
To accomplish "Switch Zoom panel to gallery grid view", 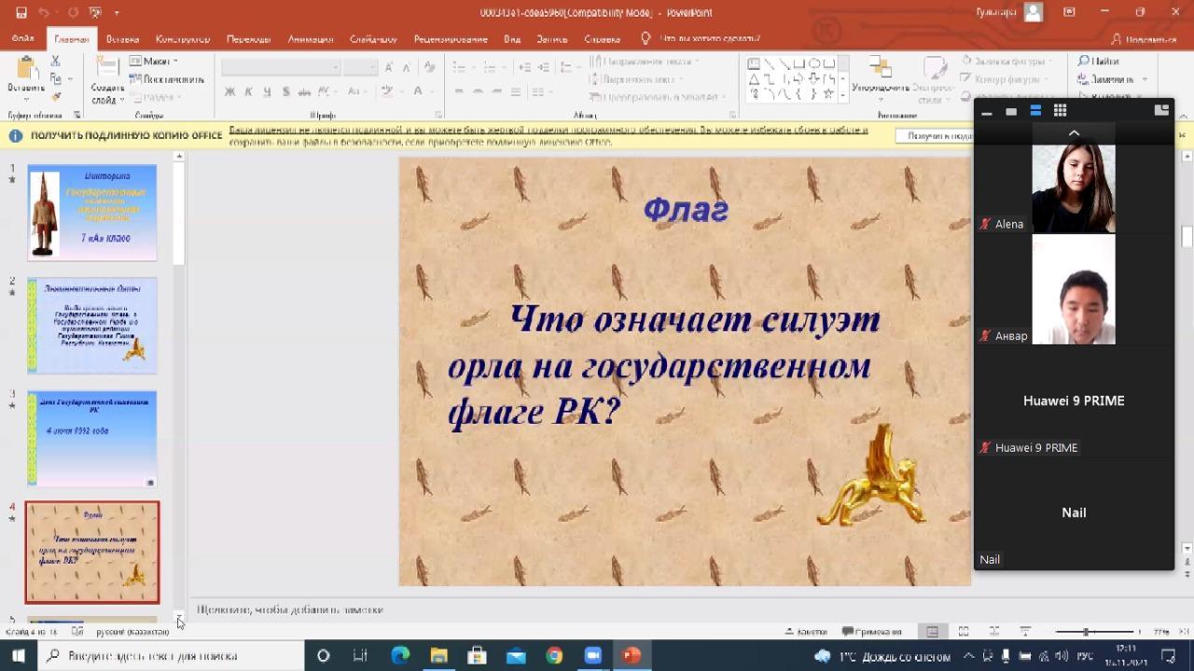I will tap(1060, 111).
